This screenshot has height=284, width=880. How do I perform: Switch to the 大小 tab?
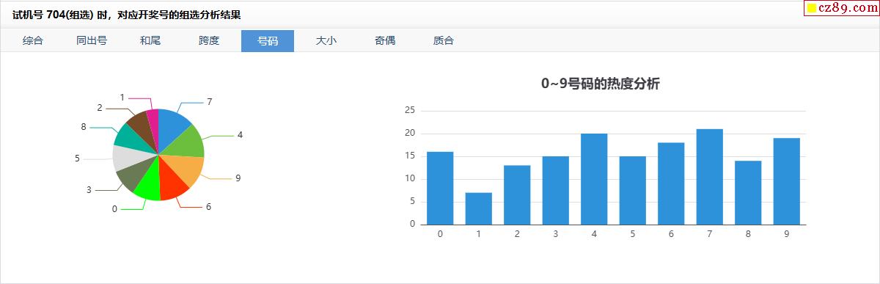(x=326, y=41)
